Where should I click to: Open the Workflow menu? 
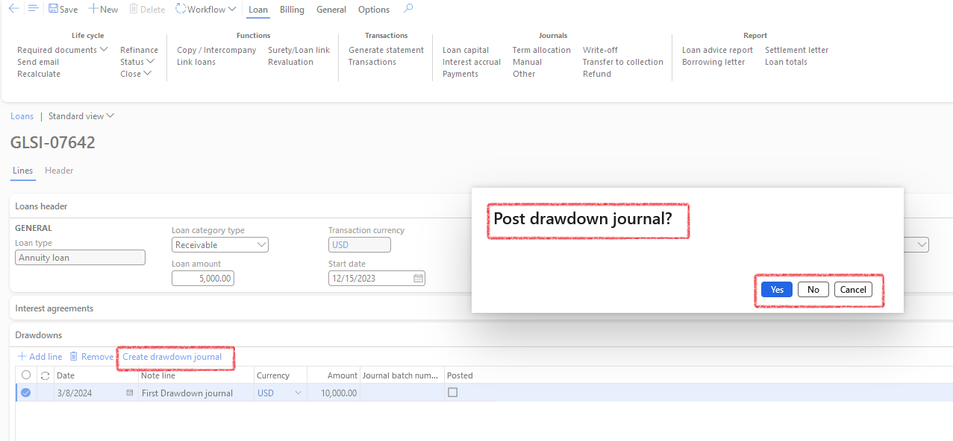[x=206, y=10]
